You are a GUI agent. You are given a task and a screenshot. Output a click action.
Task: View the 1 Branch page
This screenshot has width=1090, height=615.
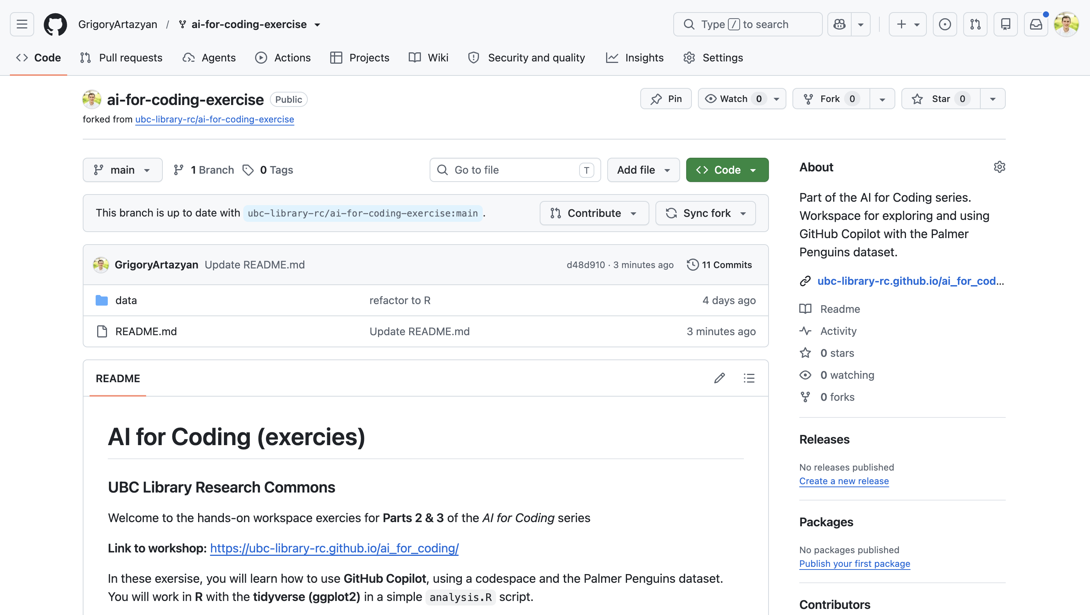coord(203,170)
